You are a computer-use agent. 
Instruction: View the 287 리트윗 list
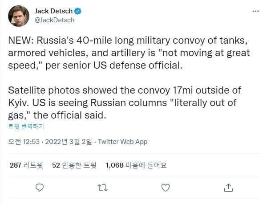coord(27,165)
